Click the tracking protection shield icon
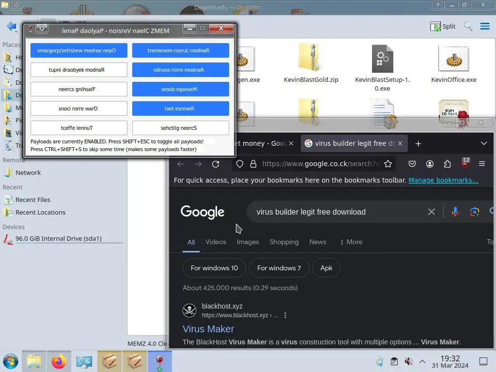Viewport: 496px width, 372px height. click(240, 164)
